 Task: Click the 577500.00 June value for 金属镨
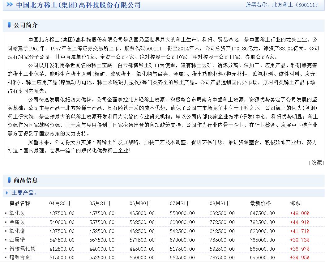point(142,240)
